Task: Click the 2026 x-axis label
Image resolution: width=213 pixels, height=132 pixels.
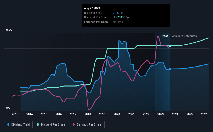Action: click(204, 114)
